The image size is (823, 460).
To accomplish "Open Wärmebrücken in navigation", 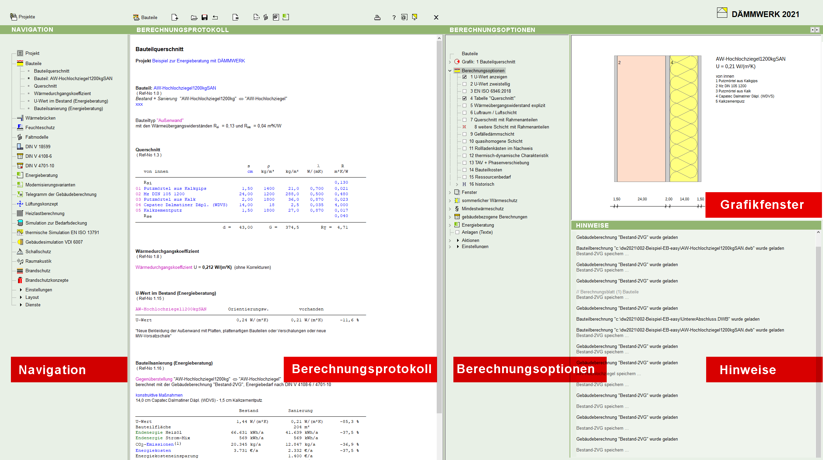I will pyautogui.click(x=40, y=118).
